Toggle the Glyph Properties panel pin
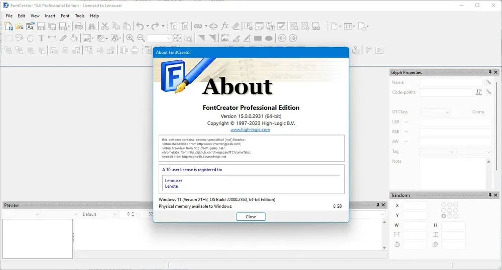This screenshot has width=502, height=270. (490, 72)
